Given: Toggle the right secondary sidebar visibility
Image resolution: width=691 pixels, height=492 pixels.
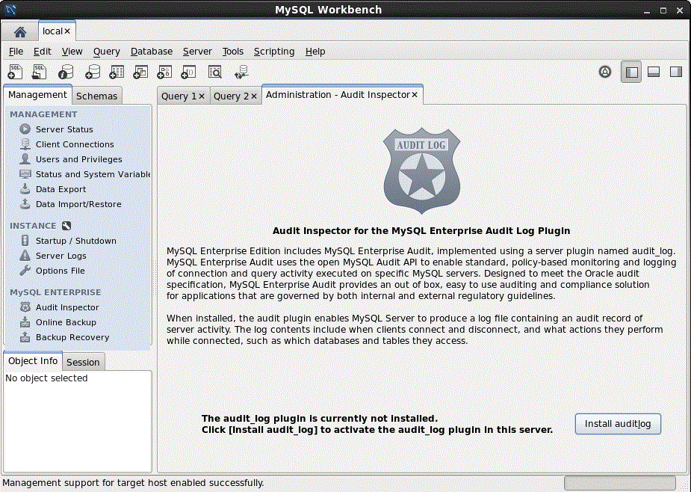Looking at the screenshot, I should (x=675, y=72).
